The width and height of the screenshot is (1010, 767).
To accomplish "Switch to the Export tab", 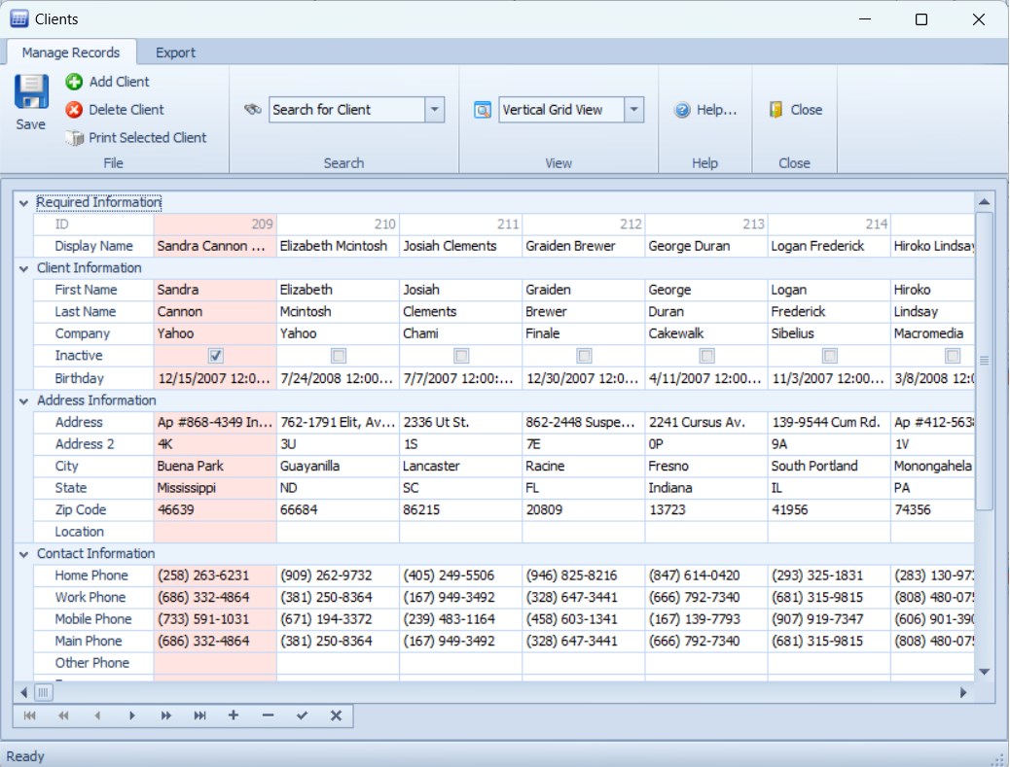I will pyautogui.click(x=175, y=52).
